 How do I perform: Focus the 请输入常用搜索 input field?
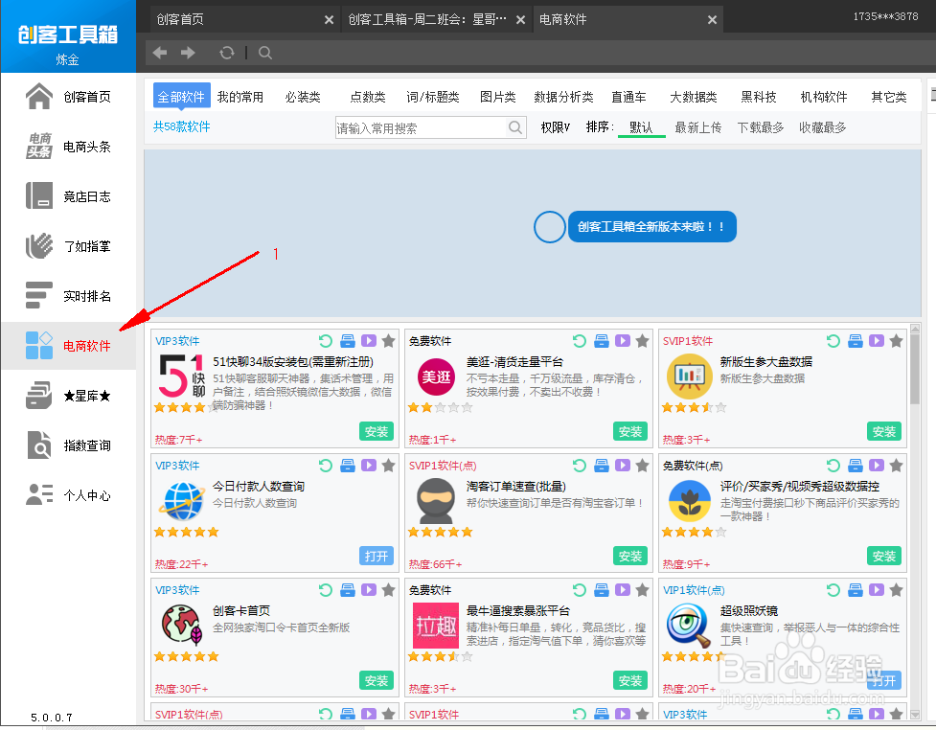point(422,127)
